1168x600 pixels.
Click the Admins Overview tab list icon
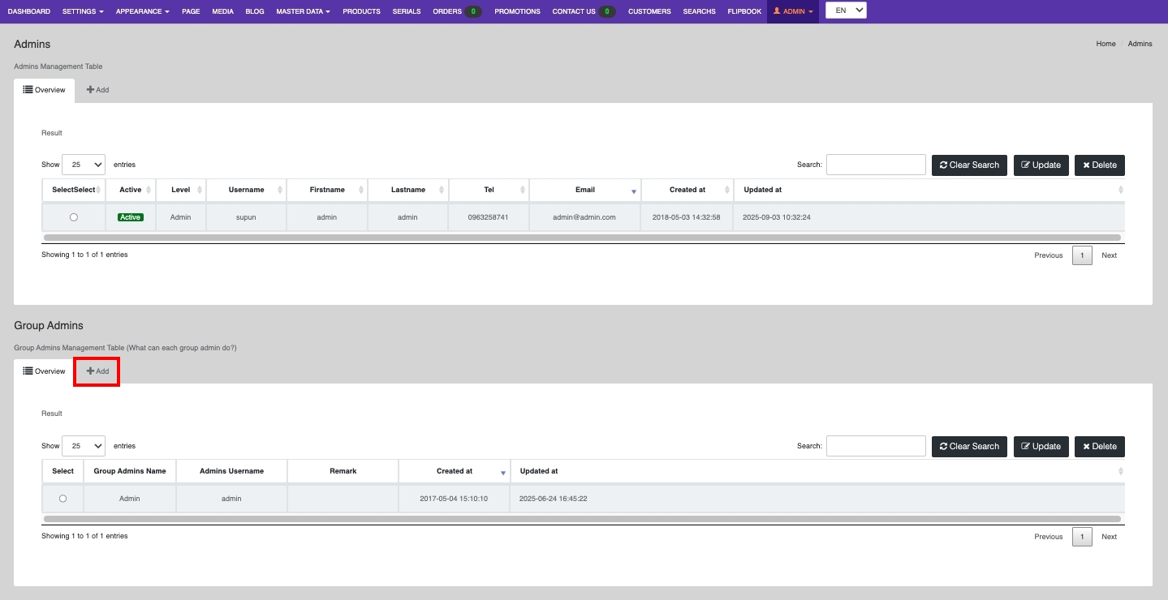28,90
